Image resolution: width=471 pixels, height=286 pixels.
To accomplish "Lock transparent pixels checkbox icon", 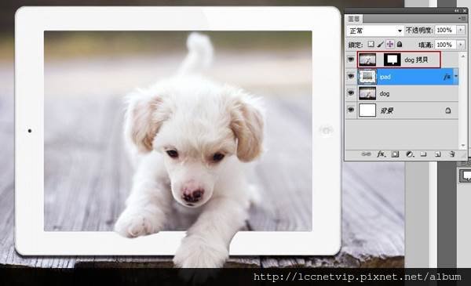I will pos(371,44).
